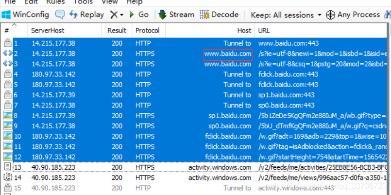Click the Go button
The image size is (391, 195).
(139, 15)
